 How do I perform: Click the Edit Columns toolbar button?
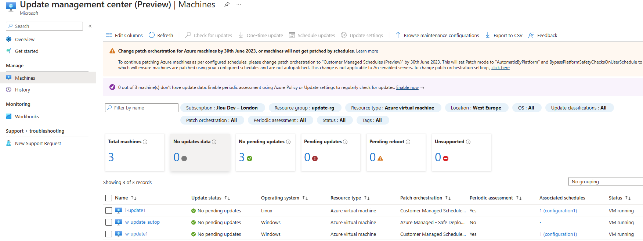click(x=124, y=35)
